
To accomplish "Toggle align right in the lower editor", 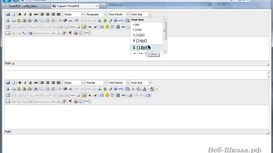I will 53,83.
